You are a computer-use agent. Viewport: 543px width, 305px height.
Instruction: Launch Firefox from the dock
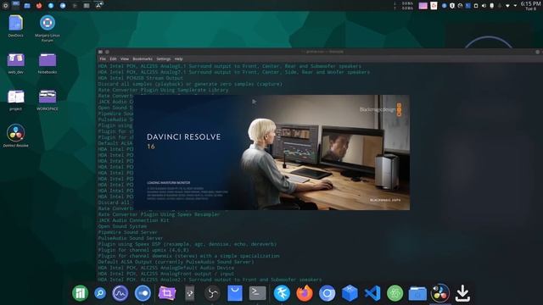pyautogui.click(x=305, y=293)
